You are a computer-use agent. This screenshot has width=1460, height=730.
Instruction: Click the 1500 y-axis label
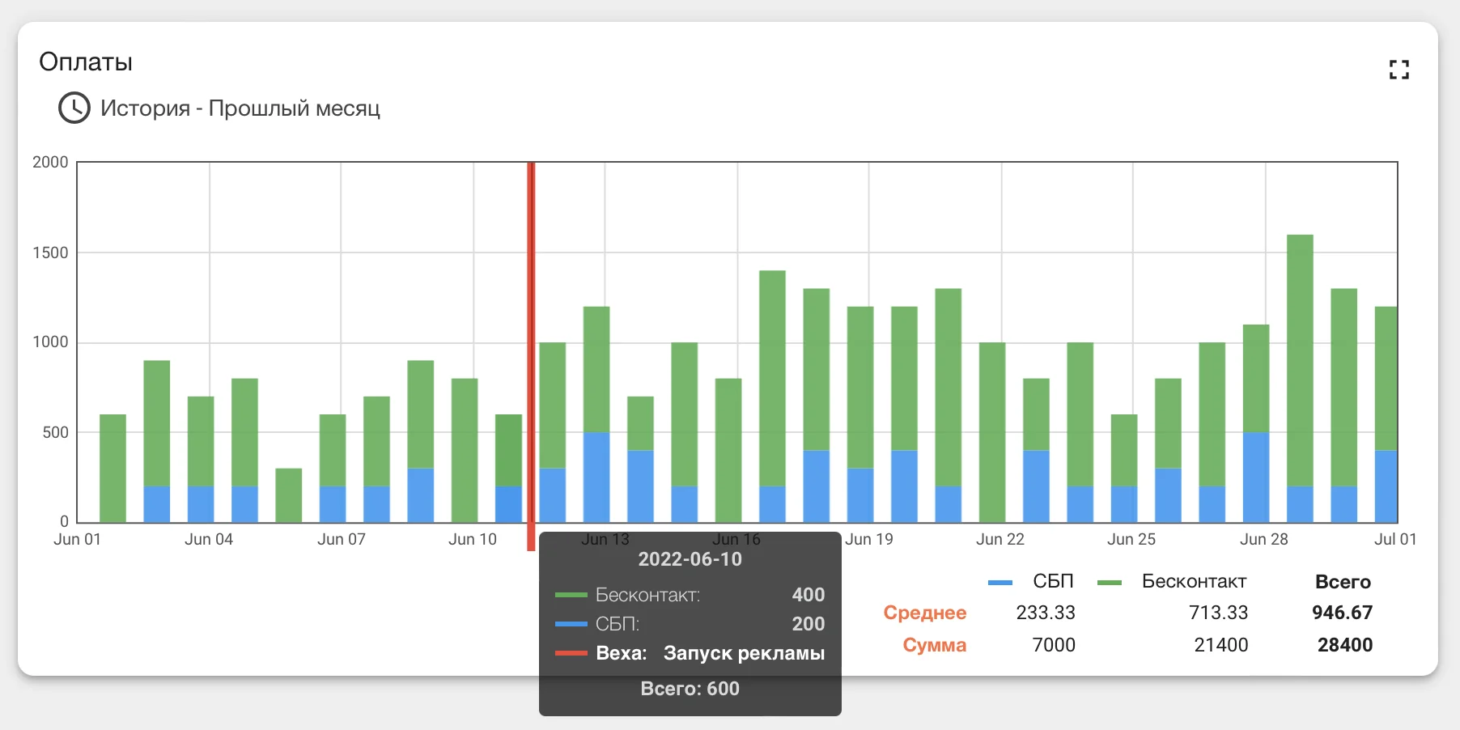(x=50, y=253)
